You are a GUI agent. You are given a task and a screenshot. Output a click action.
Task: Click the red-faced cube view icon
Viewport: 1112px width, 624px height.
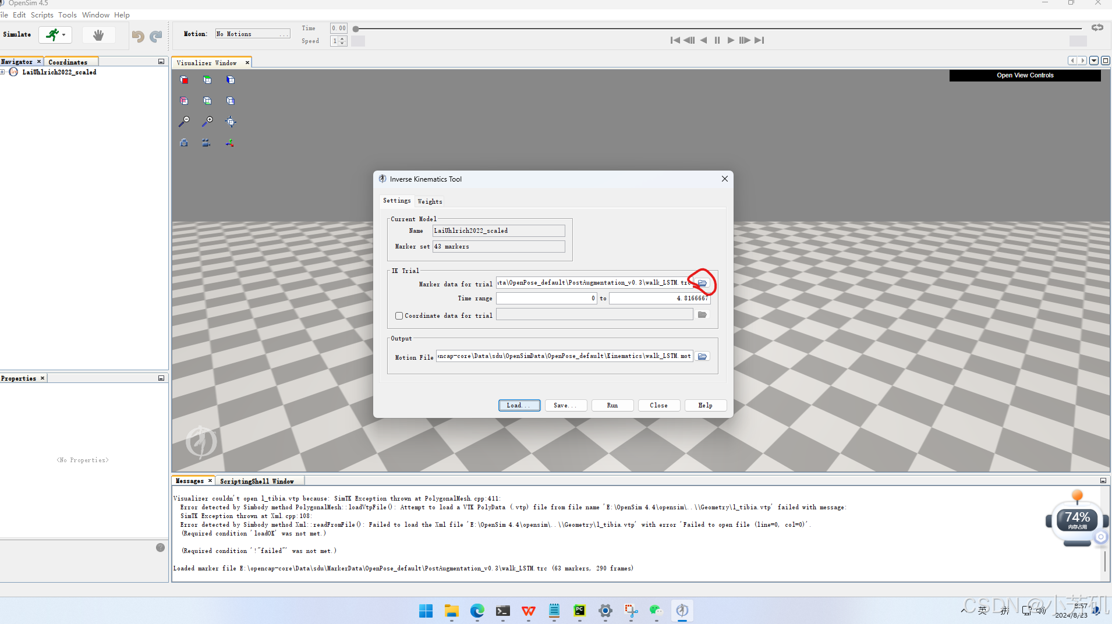185,80
